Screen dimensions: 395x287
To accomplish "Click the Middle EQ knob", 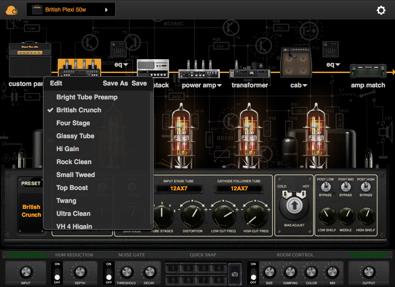I will point(346,216).
